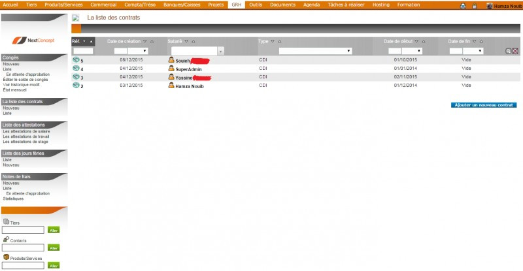
Task: Open the Tâches à réaliser menu
Action: pyautogui.click(x=346, y=5)
